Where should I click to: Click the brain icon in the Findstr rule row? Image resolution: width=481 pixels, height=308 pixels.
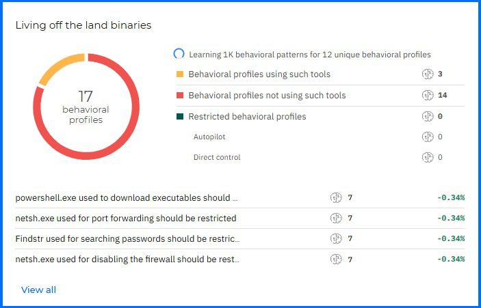point(336,239)
